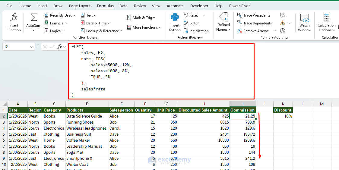
Task: Select cell containing 21.25
Action: tap(243, 116)
